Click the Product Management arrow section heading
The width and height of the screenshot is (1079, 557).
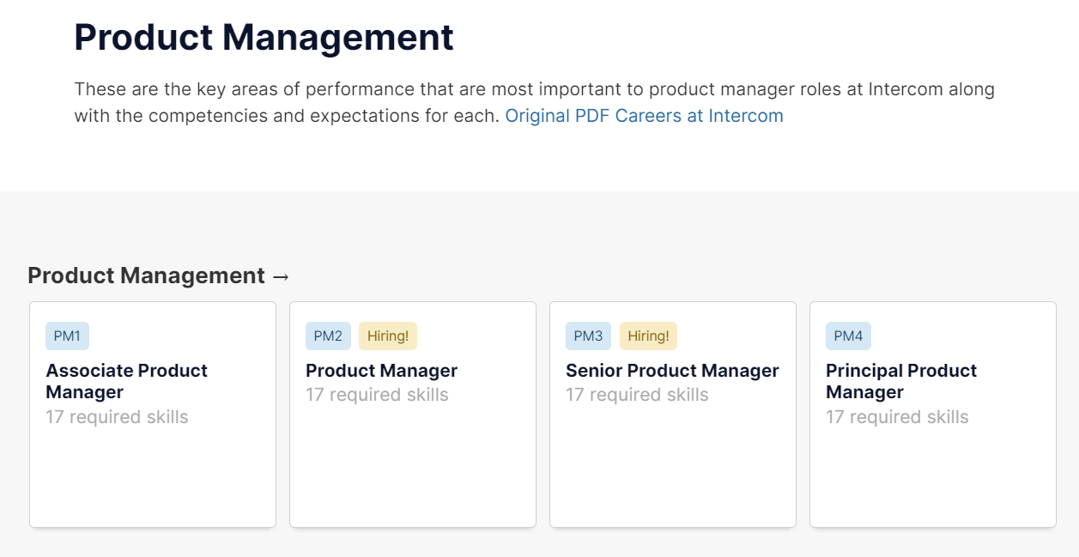[159, 275]
